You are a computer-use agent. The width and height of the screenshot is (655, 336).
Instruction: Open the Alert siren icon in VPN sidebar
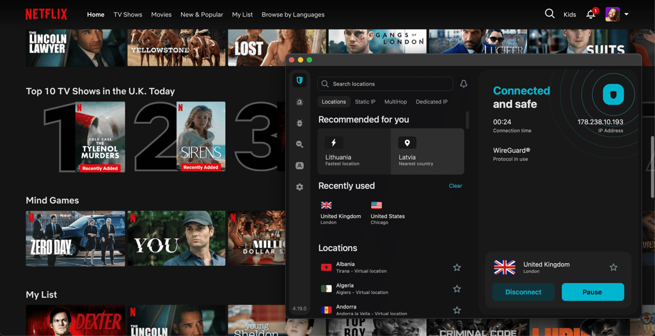[x=299, y=102]
